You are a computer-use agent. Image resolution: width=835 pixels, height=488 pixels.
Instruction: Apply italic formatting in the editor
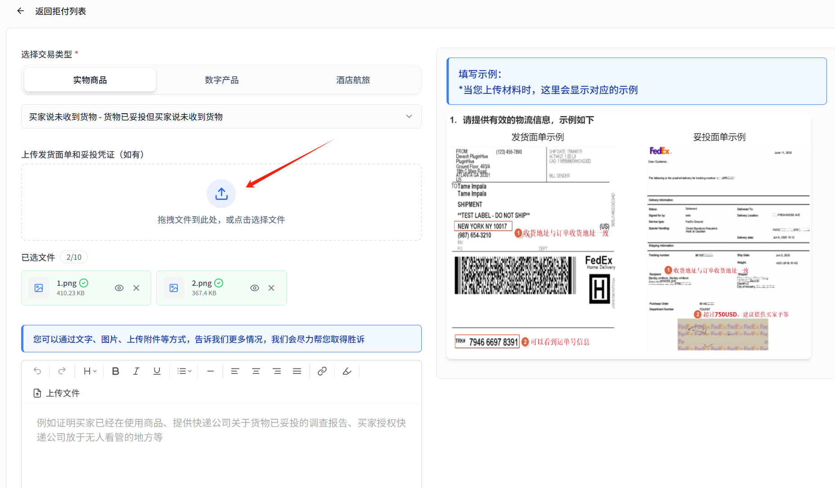136,371
